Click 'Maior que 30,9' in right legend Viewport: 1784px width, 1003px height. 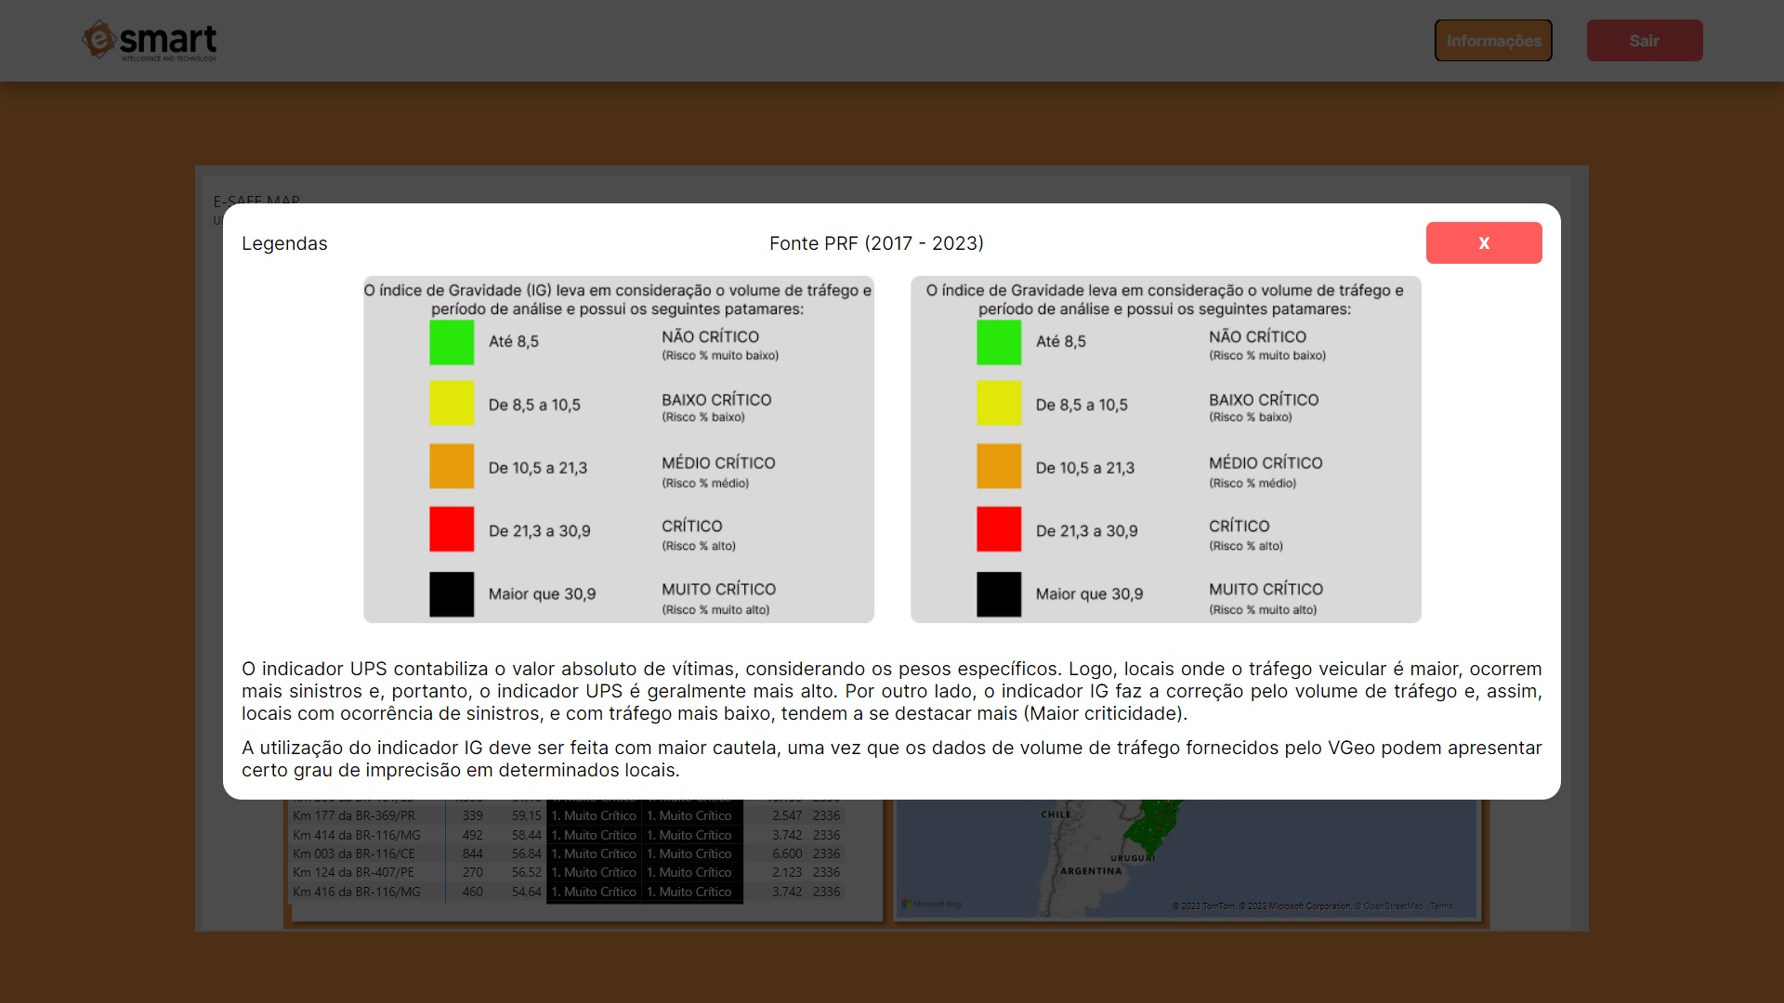point(1090,594)
